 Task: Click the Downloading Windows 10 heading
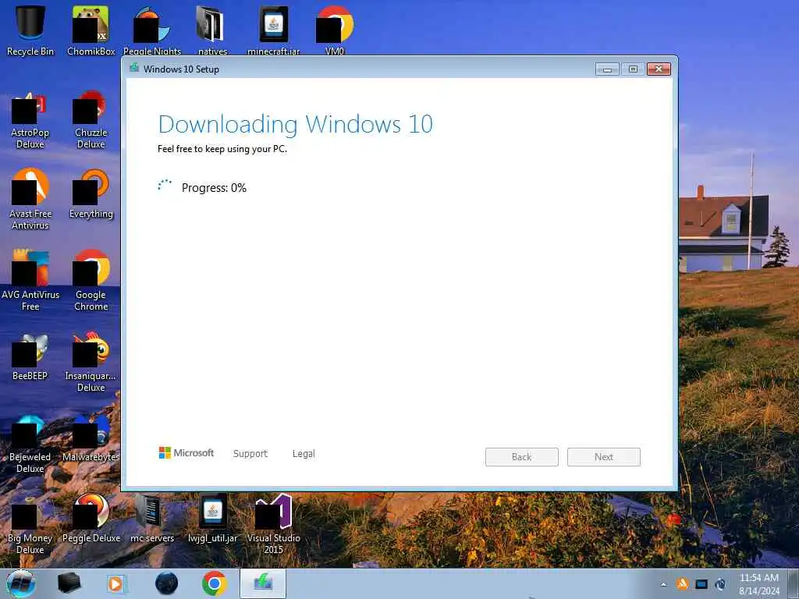click(x=296, y=125)
